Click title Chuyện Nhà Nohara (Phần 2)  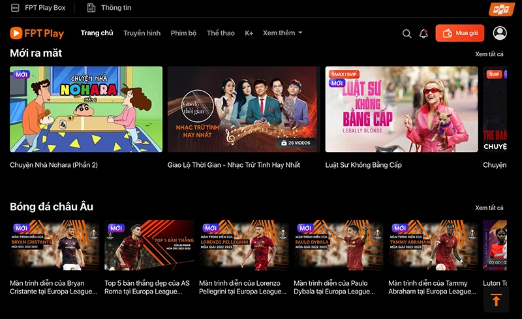54,165
